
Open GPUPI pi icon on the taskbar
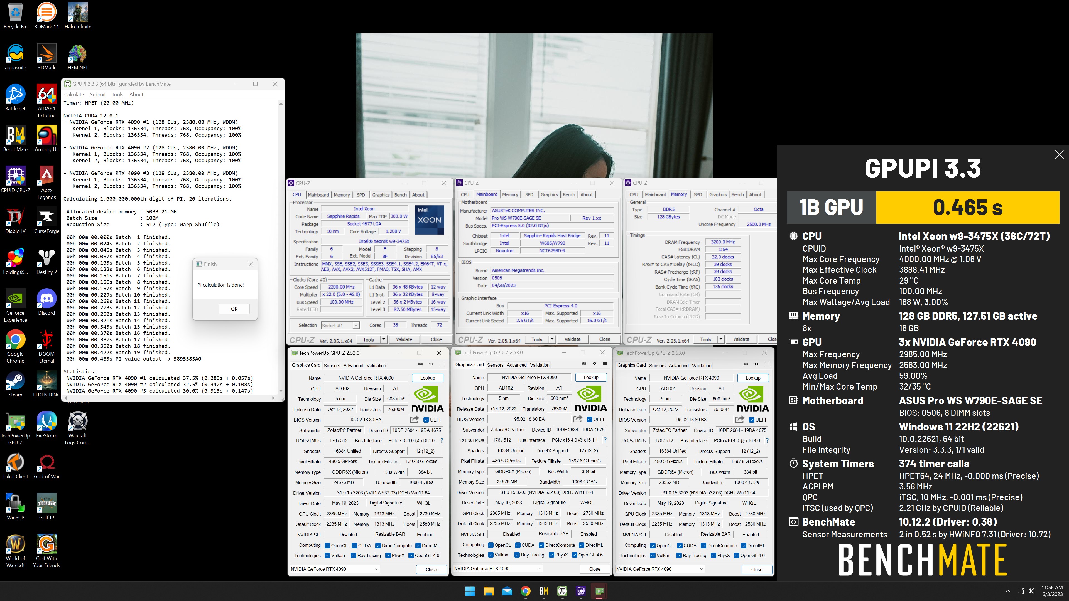562,591
